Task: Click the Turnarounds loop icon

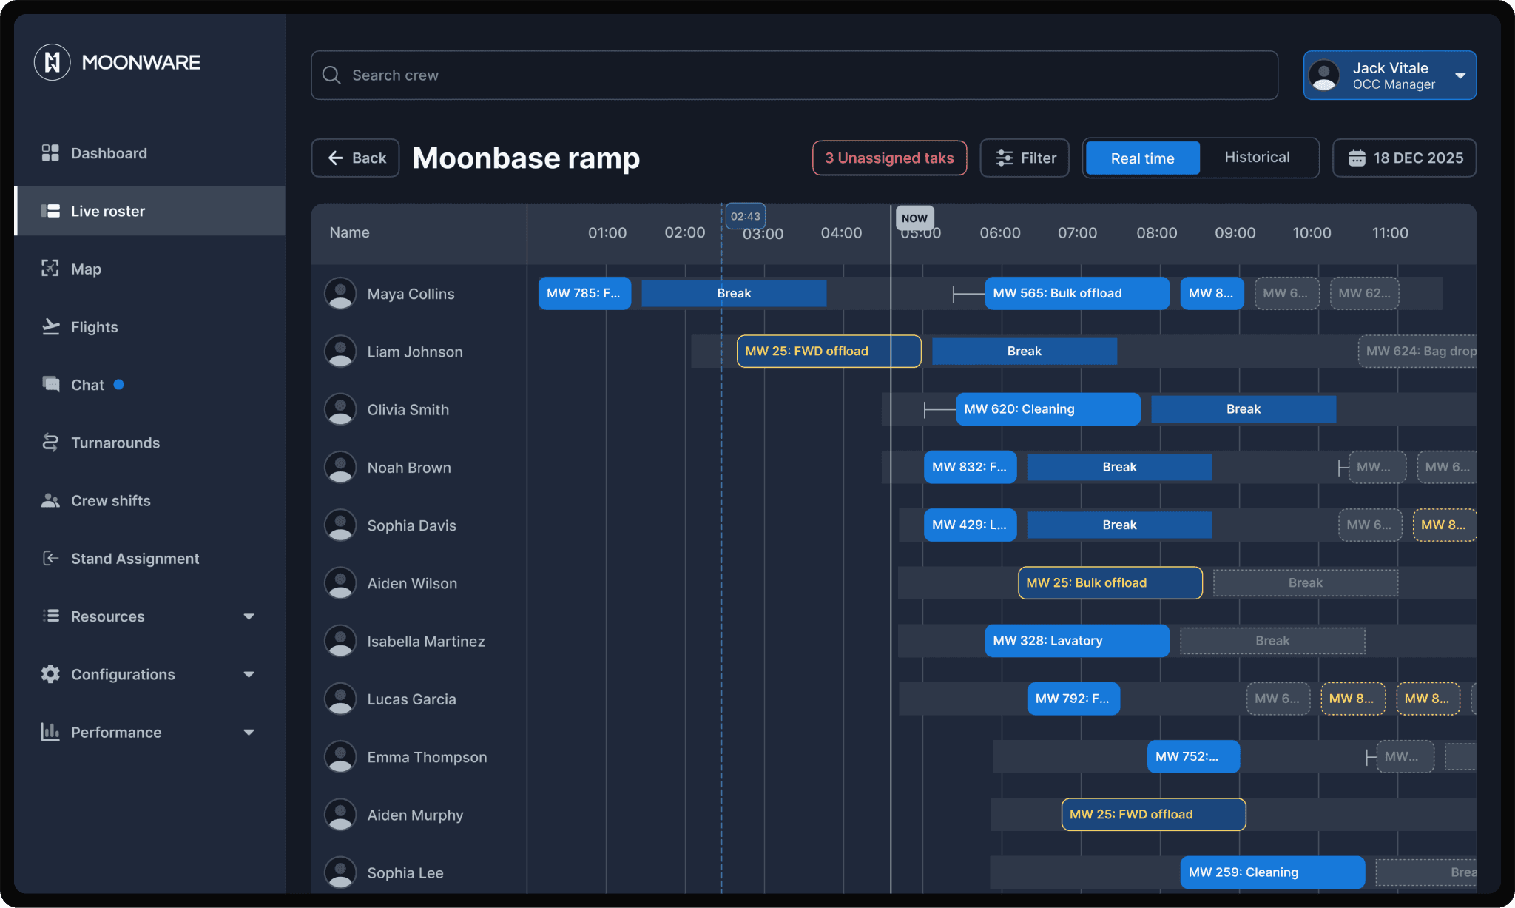Action: pyautogui.click(x=50, y=443)
